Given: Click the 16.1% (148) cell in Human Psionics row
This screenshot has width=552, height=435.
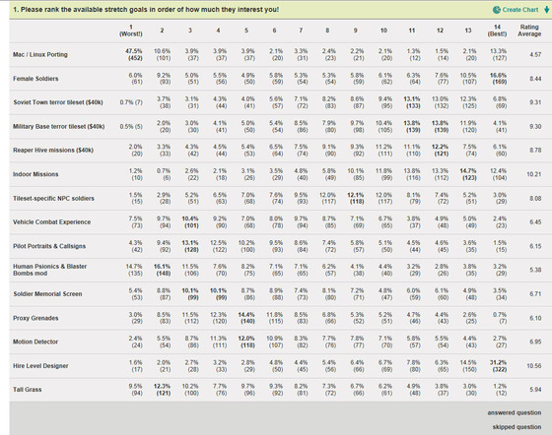Looking at the screenshot, I should point(162,270).
